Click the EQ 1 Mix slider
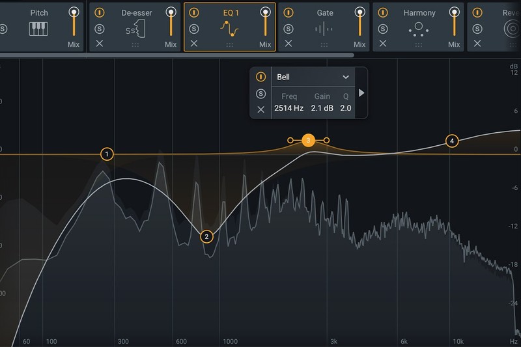The height and width of the screenshot is (347, 521). tap(265, 21)
